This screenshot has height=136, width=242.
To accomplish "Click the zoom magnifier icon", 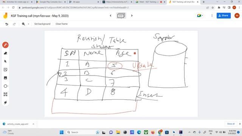I will 23,24.
